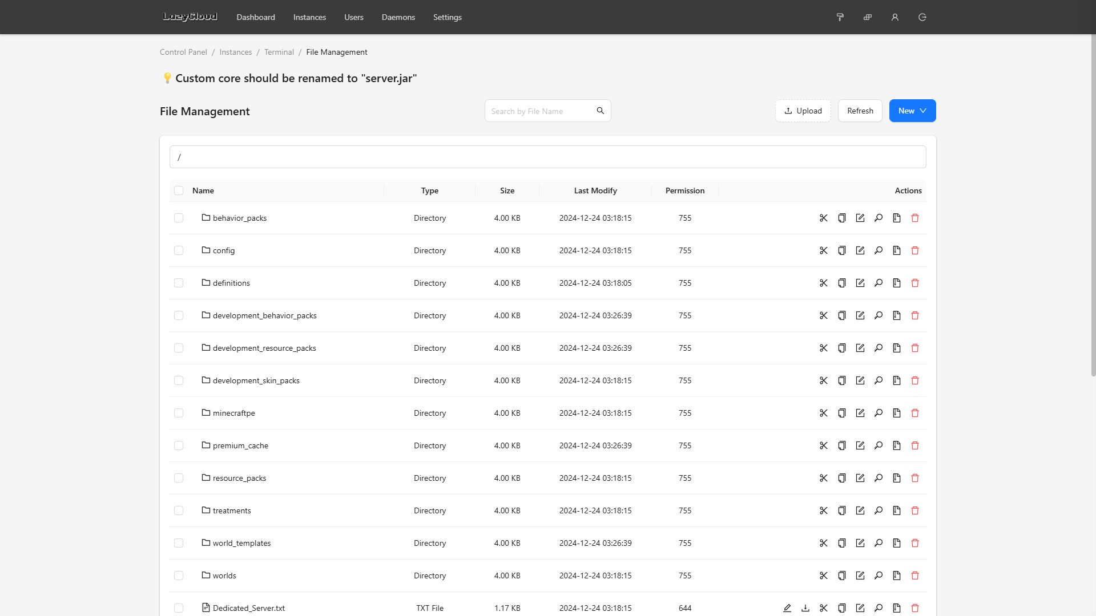1096x616 pixels.
Task: Go to Control Panel breadcrumb
Action: [183, 52]
